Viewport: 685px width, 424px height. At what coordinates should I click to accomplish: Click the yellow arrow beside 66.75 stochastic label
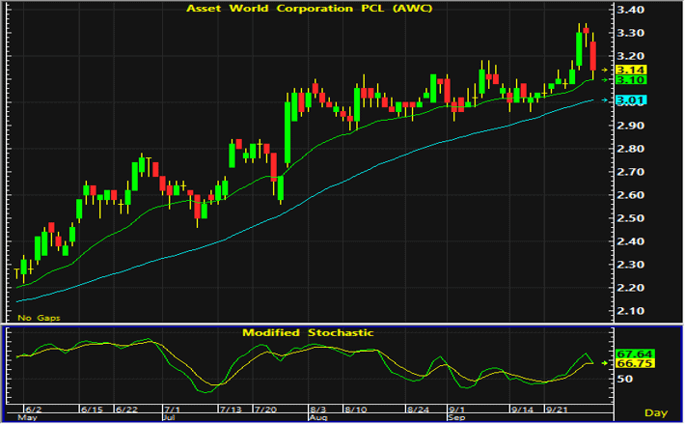pyautogui.click(x=605, y=363)
